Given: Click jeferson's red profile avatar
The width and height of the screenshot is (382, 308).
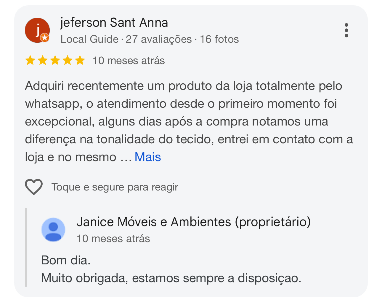Looking at the screenshot, I should (x=37, y=30).
